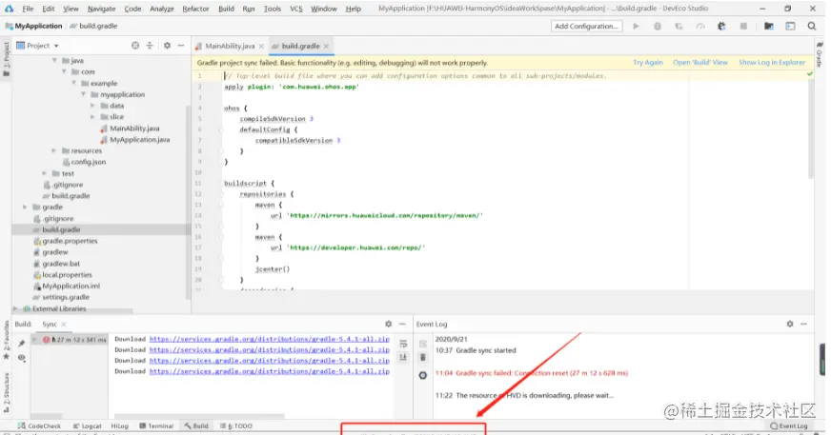Click the first gradle-5.4.1-all.zip download link
831x435 pixels.
coord(270,339)
